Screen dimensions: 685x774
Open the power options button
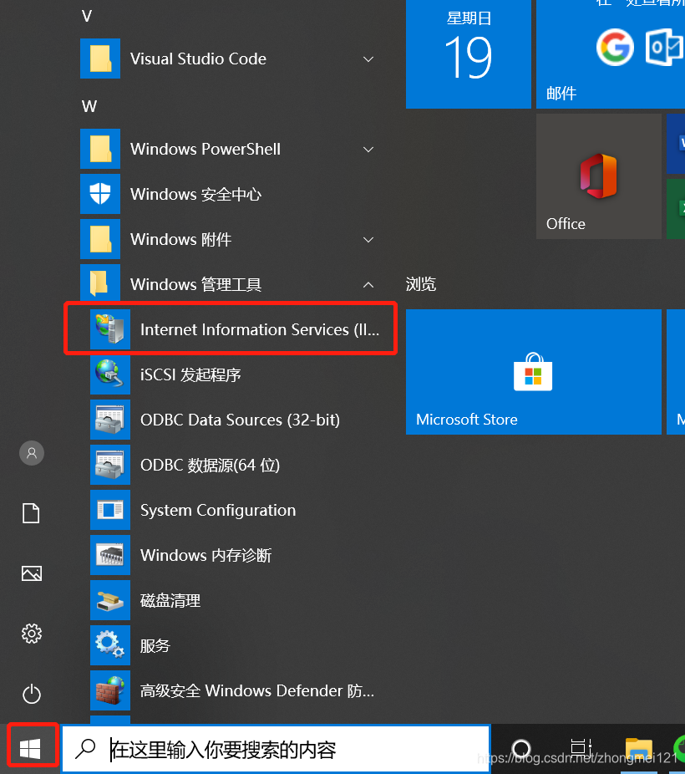tap(32, 693)
